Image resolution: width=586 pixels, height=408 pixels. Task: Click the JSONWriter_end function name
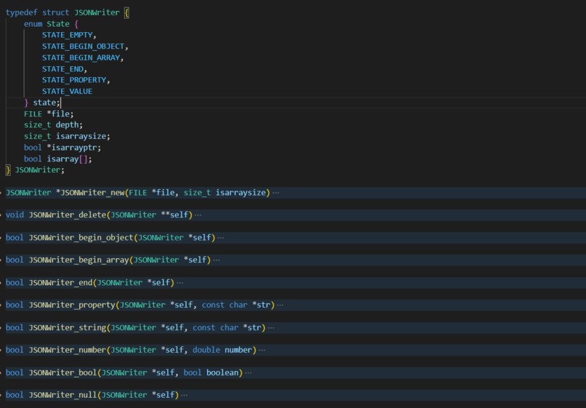coord(60,282)
